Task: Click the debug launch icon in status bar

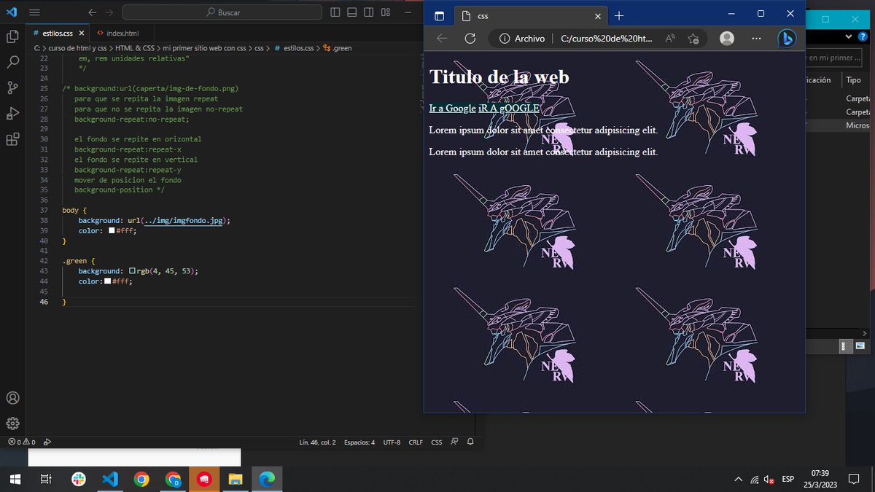Action: click(x=47, y=442)
